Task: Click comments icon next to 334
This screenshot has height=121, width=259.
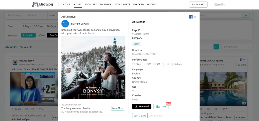Action: pos(205,109)
